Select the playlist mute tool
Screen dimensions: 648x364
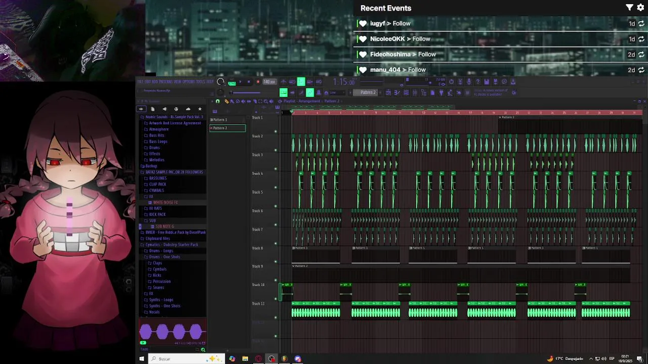(x=243, y=101)
